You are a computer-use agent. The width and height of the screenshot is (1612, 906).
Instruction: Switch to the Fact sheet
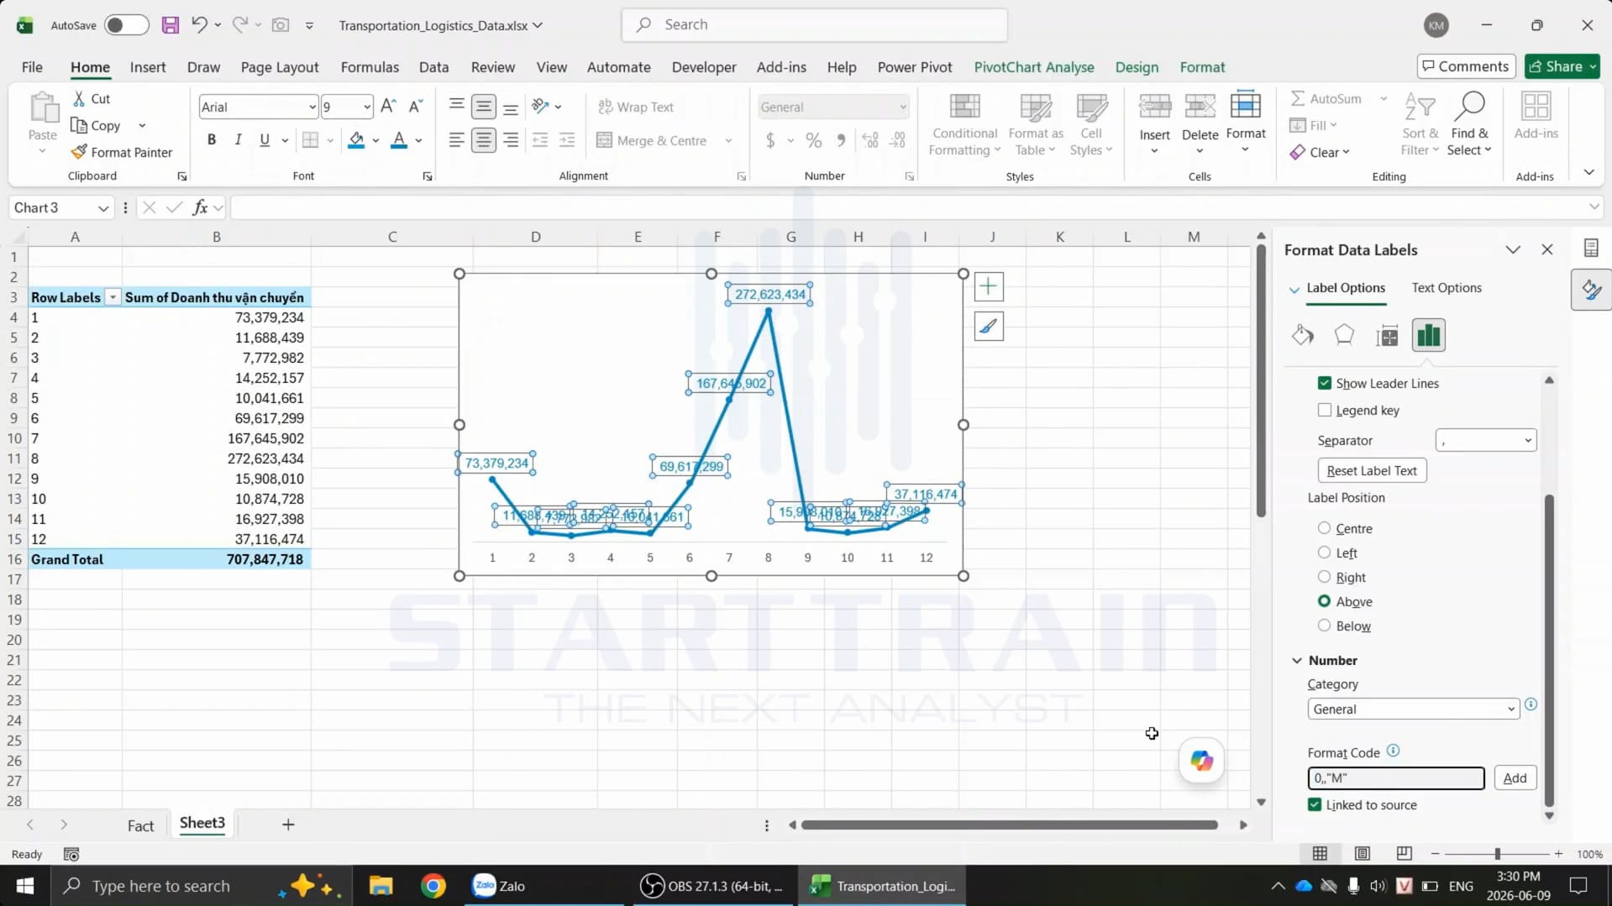[x=140, y=825]
